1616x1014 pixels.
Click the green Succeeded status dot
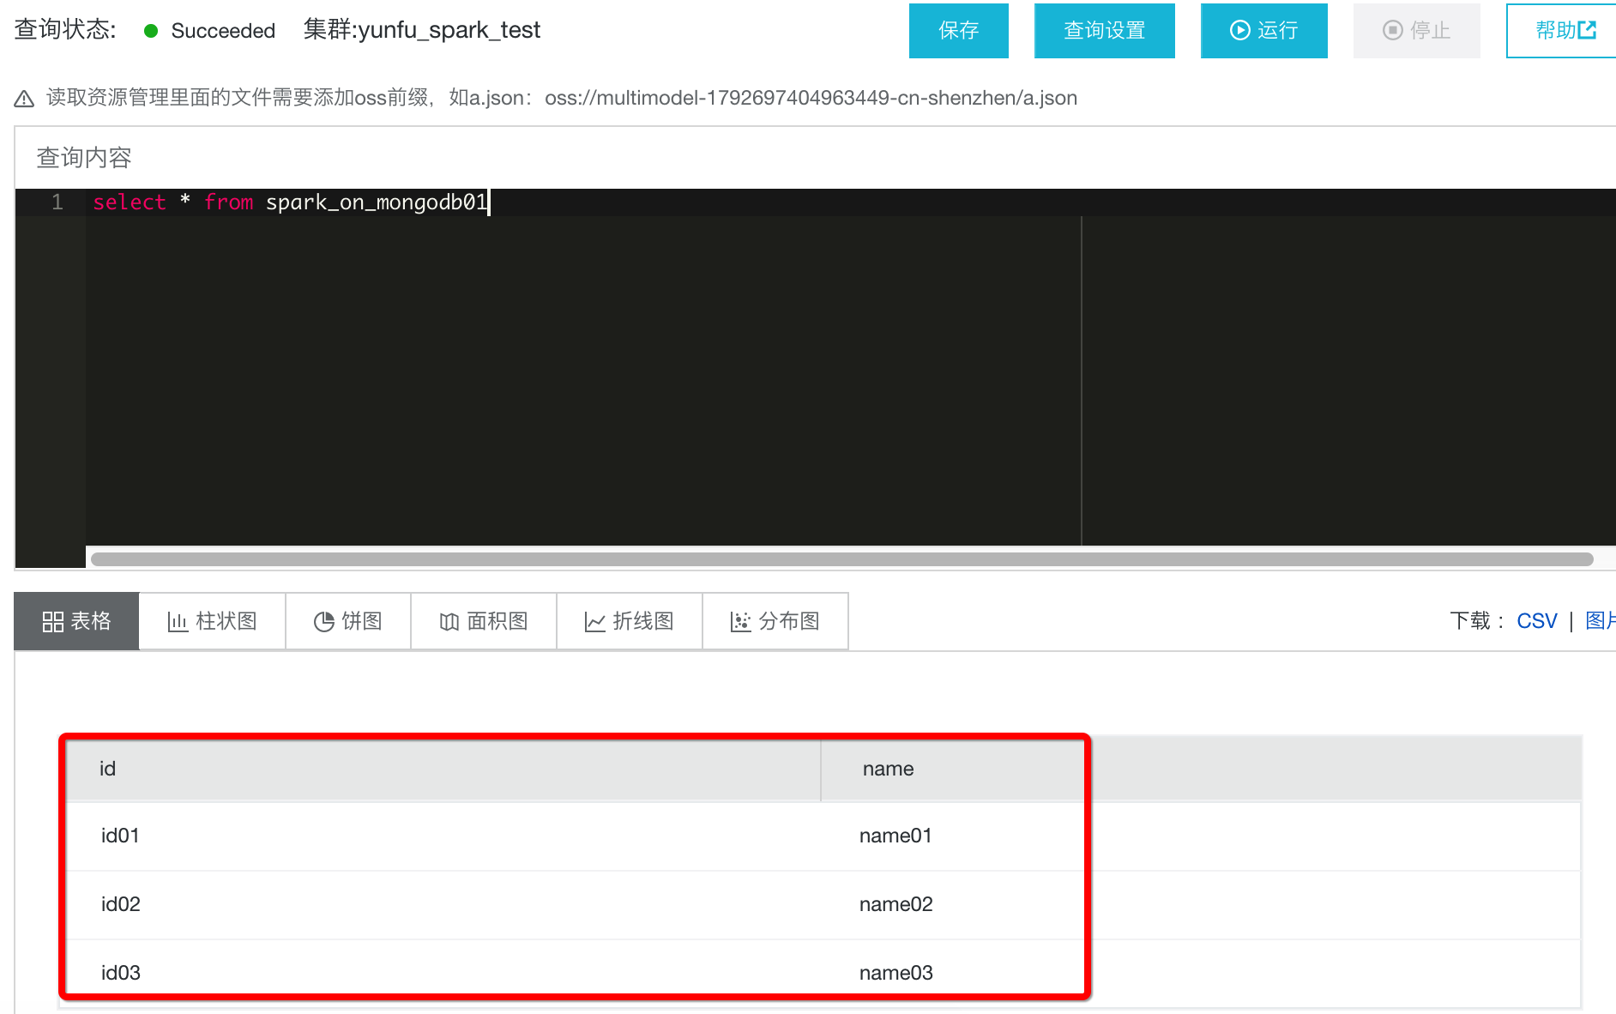(x=151, y=31)
